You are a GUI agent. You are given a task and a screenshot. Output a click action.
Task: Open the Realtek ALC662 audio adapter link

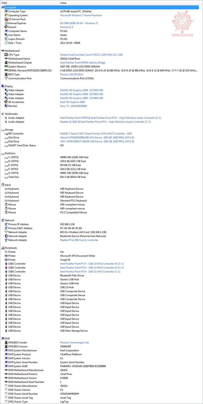click(105, 122)
